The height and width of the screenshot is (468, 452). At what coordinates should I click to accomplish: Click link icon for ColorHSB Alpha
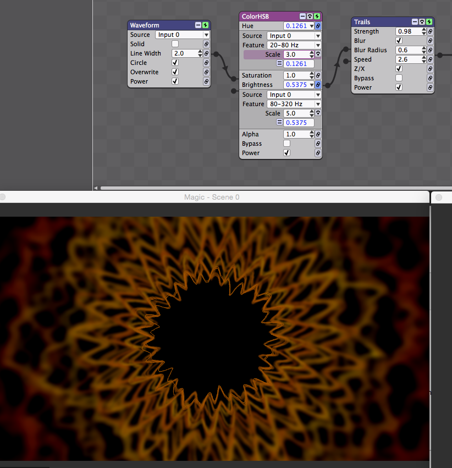318,134
